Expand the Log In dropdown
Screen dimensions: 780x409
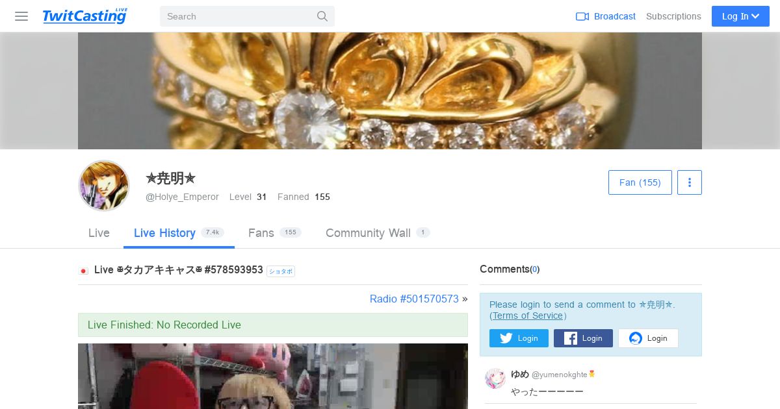pos(740,16)
